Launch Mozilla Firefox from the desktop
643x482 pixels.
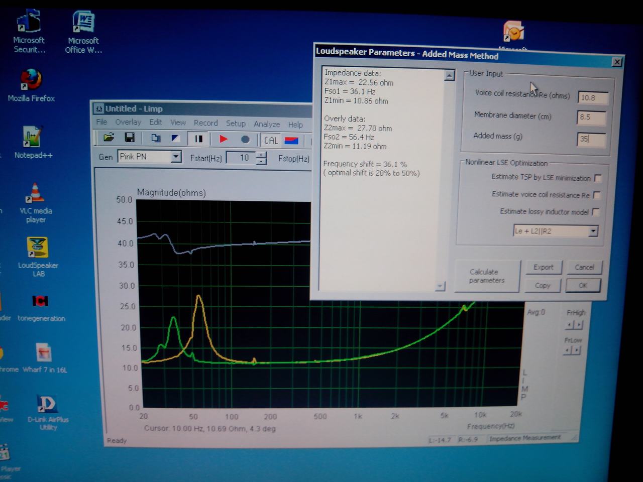pos(31,86)
